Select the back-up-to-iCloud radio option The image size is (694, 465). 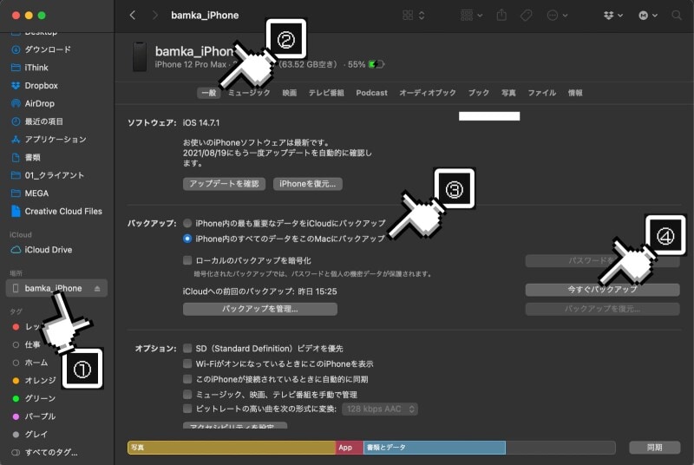click(x=187, y=223)
